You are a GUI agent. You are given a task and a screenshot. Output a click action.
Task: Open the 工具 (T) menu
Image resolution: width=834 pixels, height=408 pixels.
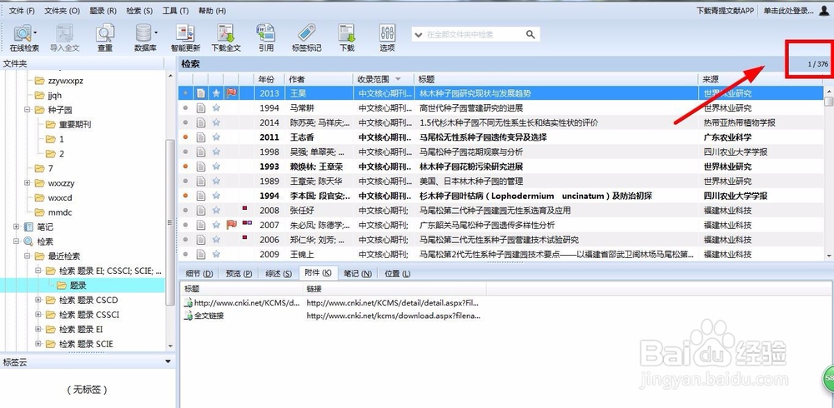coord(175,11)
